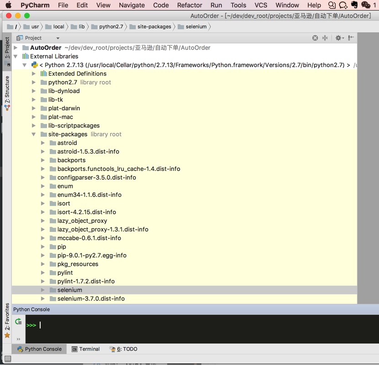Open the 7: Structure side tab
This screenshot has height=365, width=379.
(x=7, y=93)
